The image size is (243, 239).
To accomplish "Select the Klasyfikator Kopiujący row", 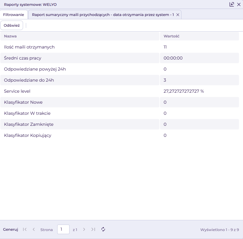I will [119, 135].
